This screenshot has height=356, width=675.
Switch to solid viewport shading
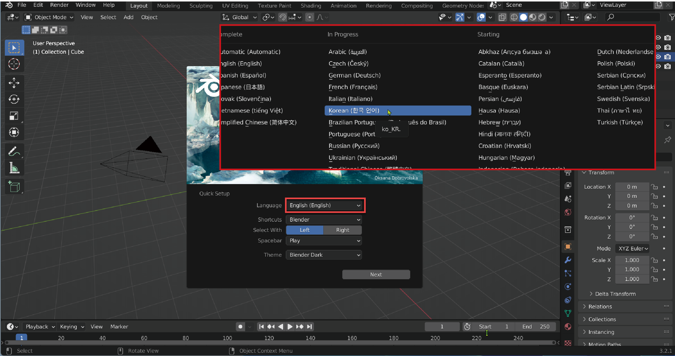click(523, 17)
